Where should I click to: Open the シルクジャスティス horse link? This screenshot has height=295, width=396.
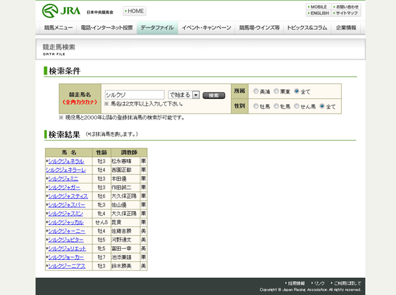tap(68, 196)
